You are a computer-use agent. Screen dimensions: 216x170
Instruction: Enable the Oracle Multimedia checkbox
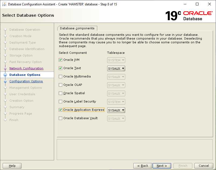tap(60, 76)
